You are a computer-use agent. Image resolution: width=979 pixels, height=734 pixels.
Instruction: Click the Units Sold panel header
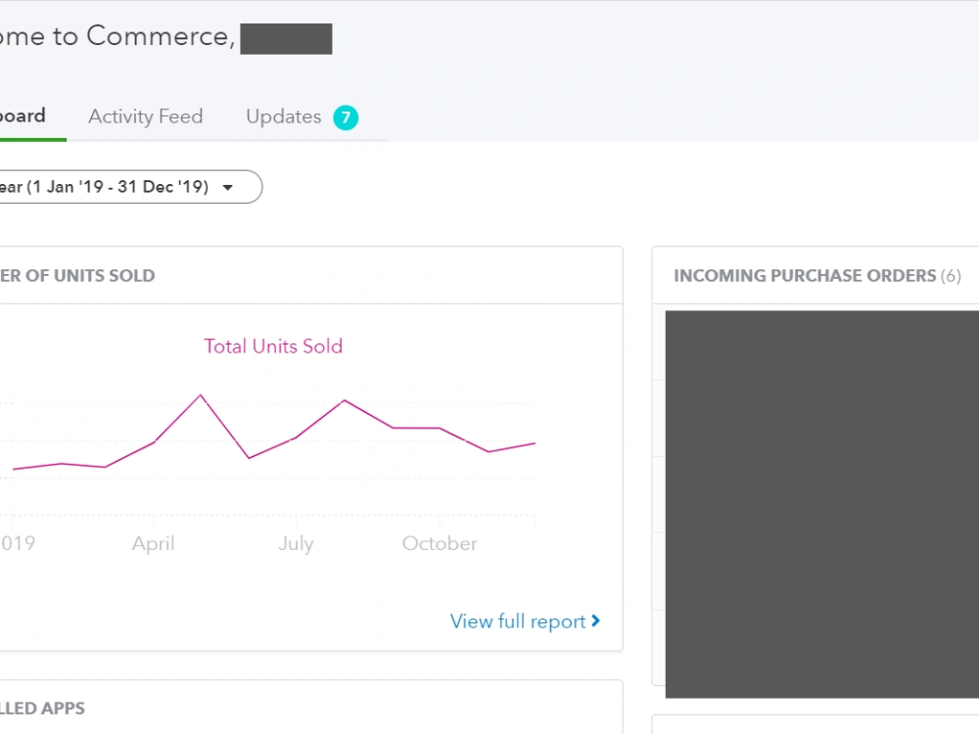[x=77, y=276]
